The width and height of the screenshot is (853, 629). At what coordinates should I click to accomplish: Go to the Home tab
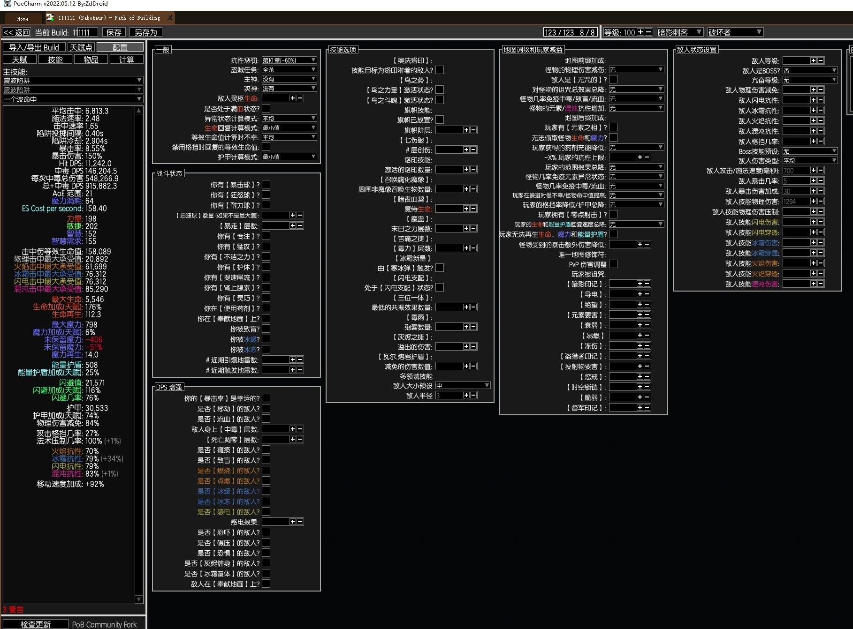point(23,19)
